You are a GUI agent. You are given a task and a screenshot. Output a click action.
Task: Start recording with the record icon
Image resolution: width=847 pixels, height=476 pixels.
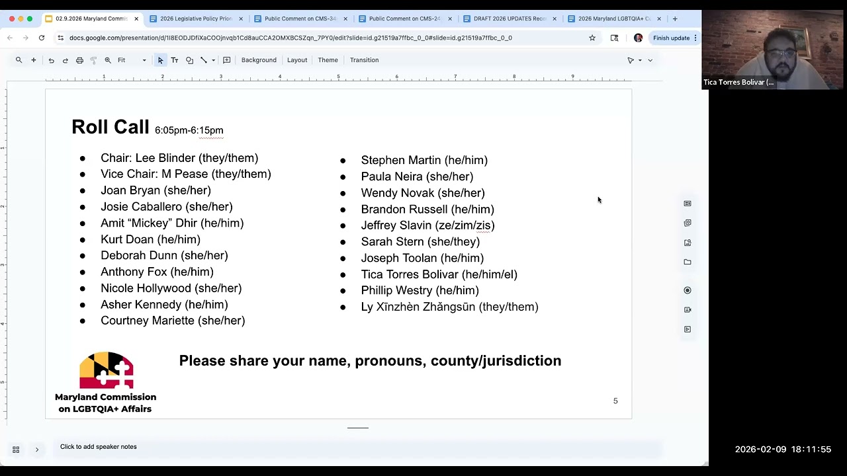[688, 290]
